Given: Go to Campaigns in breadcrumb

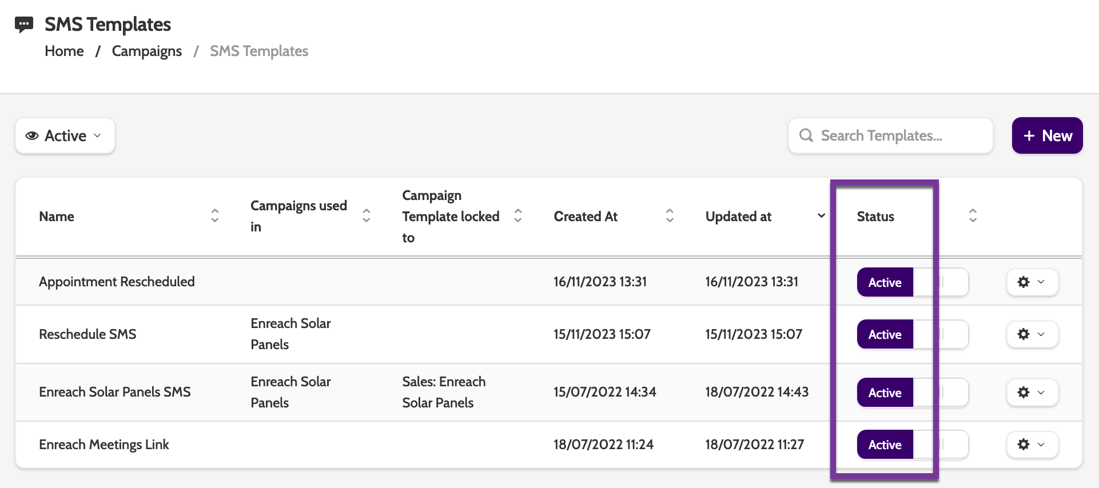Looking at the screenshot, I should coord(147,51).
